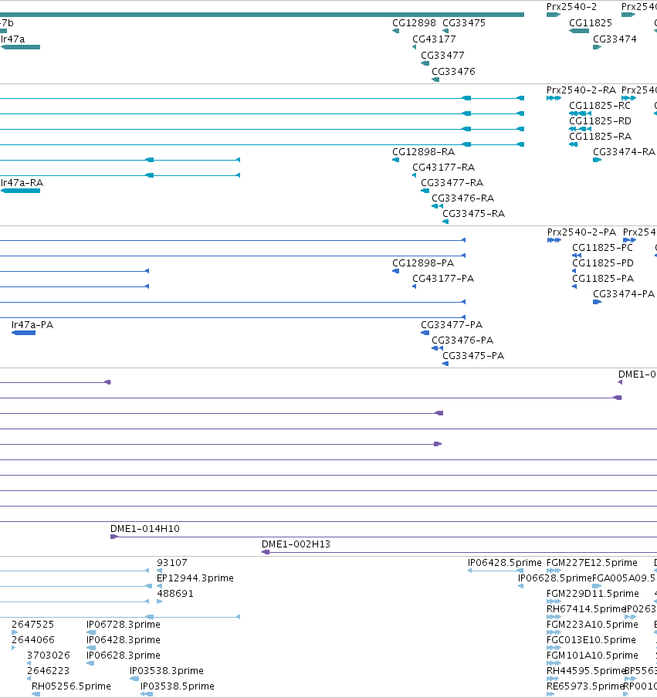Click EST IP03538.5prime
The width and height of the screenshot is (657, 698).
[x=177, y=686]
